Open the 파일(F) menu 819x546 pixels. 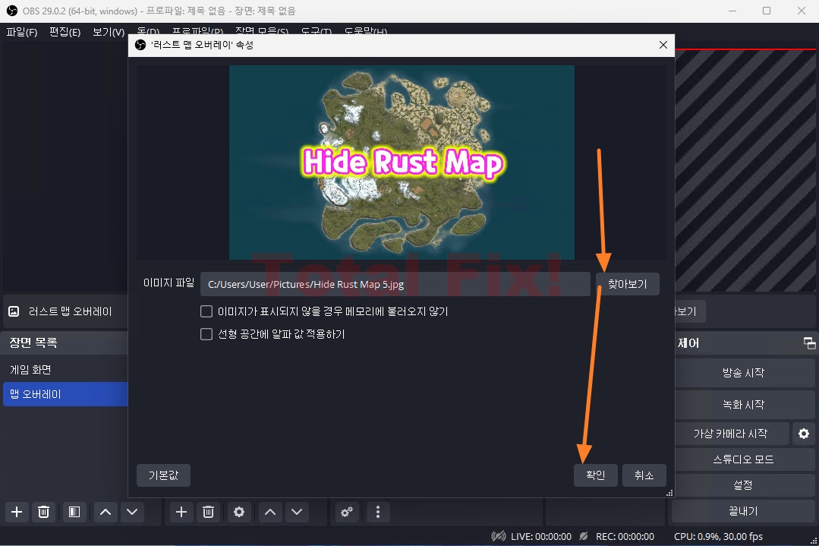point(22,32)
